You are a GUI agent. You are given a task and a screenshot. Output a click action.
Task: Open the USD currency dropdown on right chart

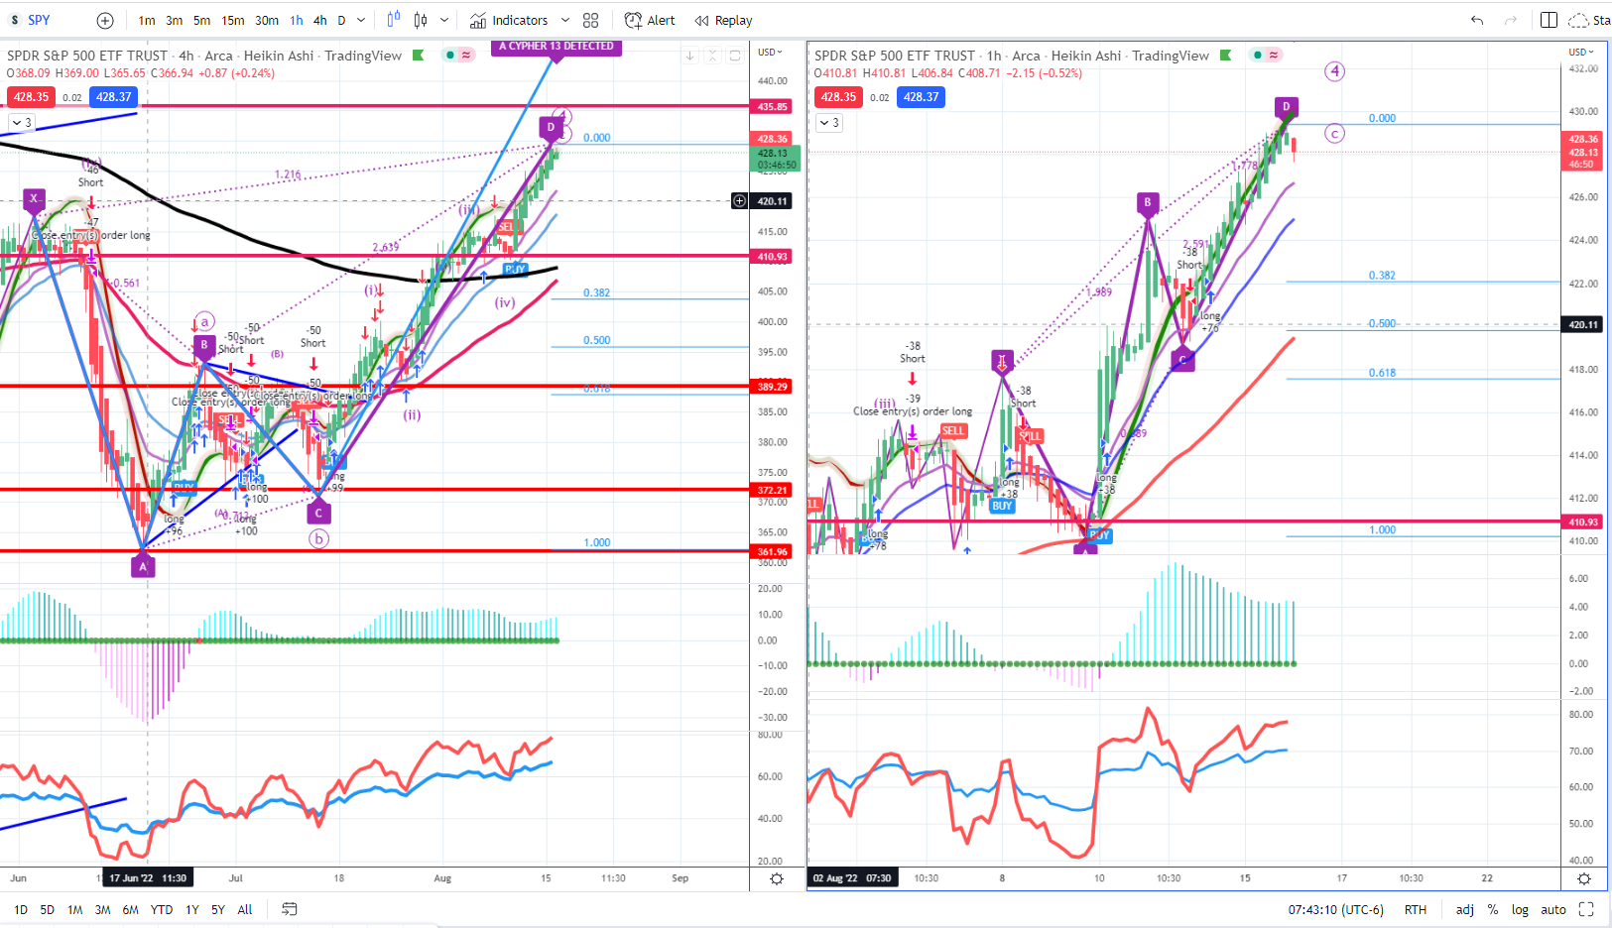pos(1581,52)
